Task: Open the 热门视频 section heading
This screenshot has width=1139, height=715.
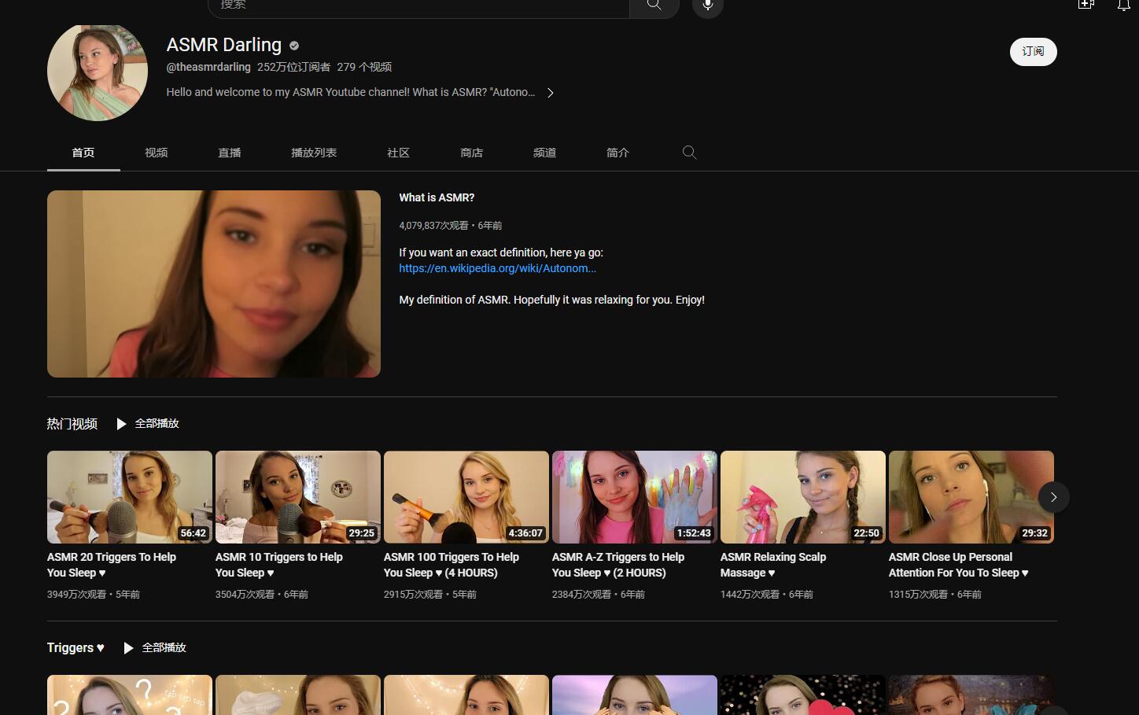Action: click(x=72, y=424)
